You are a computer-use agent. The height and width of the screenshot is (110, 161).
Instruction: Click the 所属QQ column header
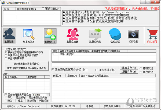click(x=59, y=76)
